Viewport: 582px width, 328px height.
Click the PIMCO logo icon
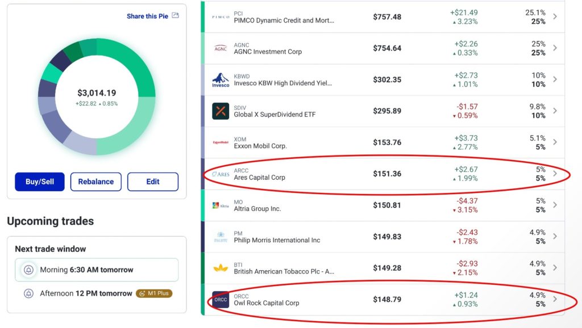pyautogui.click(x=221, y=17)
